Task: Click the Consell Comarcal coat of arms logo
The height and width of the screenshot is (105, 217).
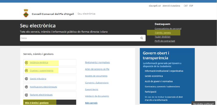Action: pyautogui.click(x=26, y=13)
